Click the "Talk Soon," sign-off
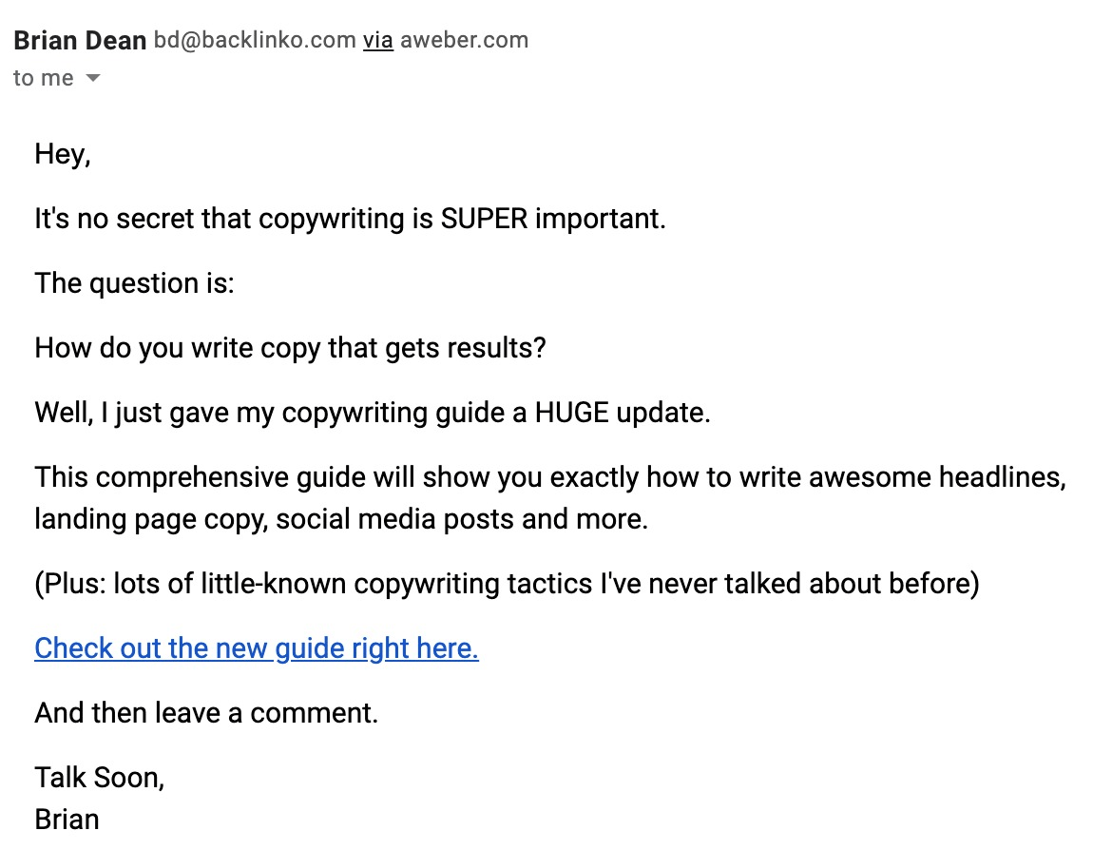Image resolution: width=1093 pixels, height=850 pixels. point(100,778)
